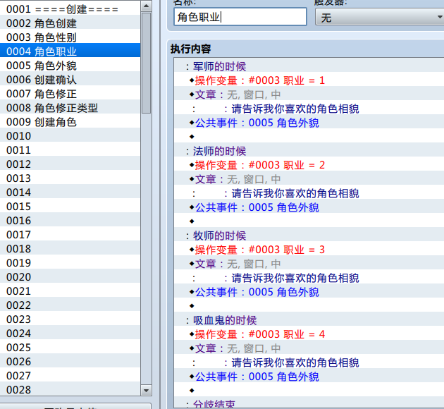Select empty event slot 0020

point(70,277)
